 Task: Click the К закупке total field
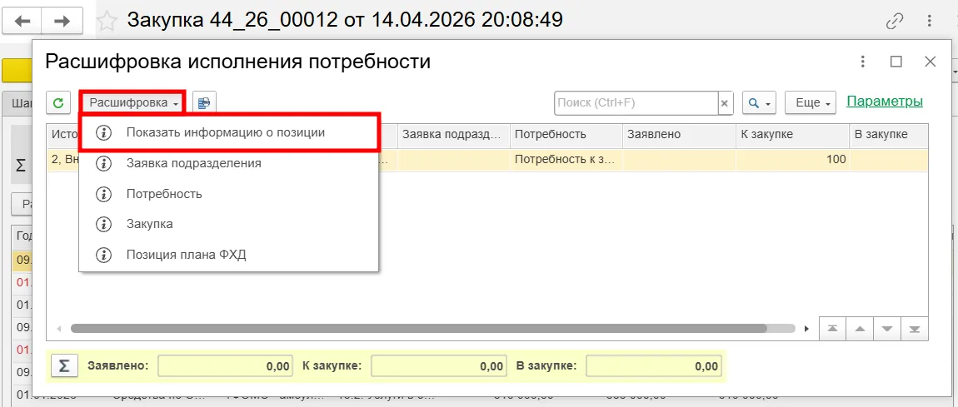pyautogui.click(x=439, y=366)
